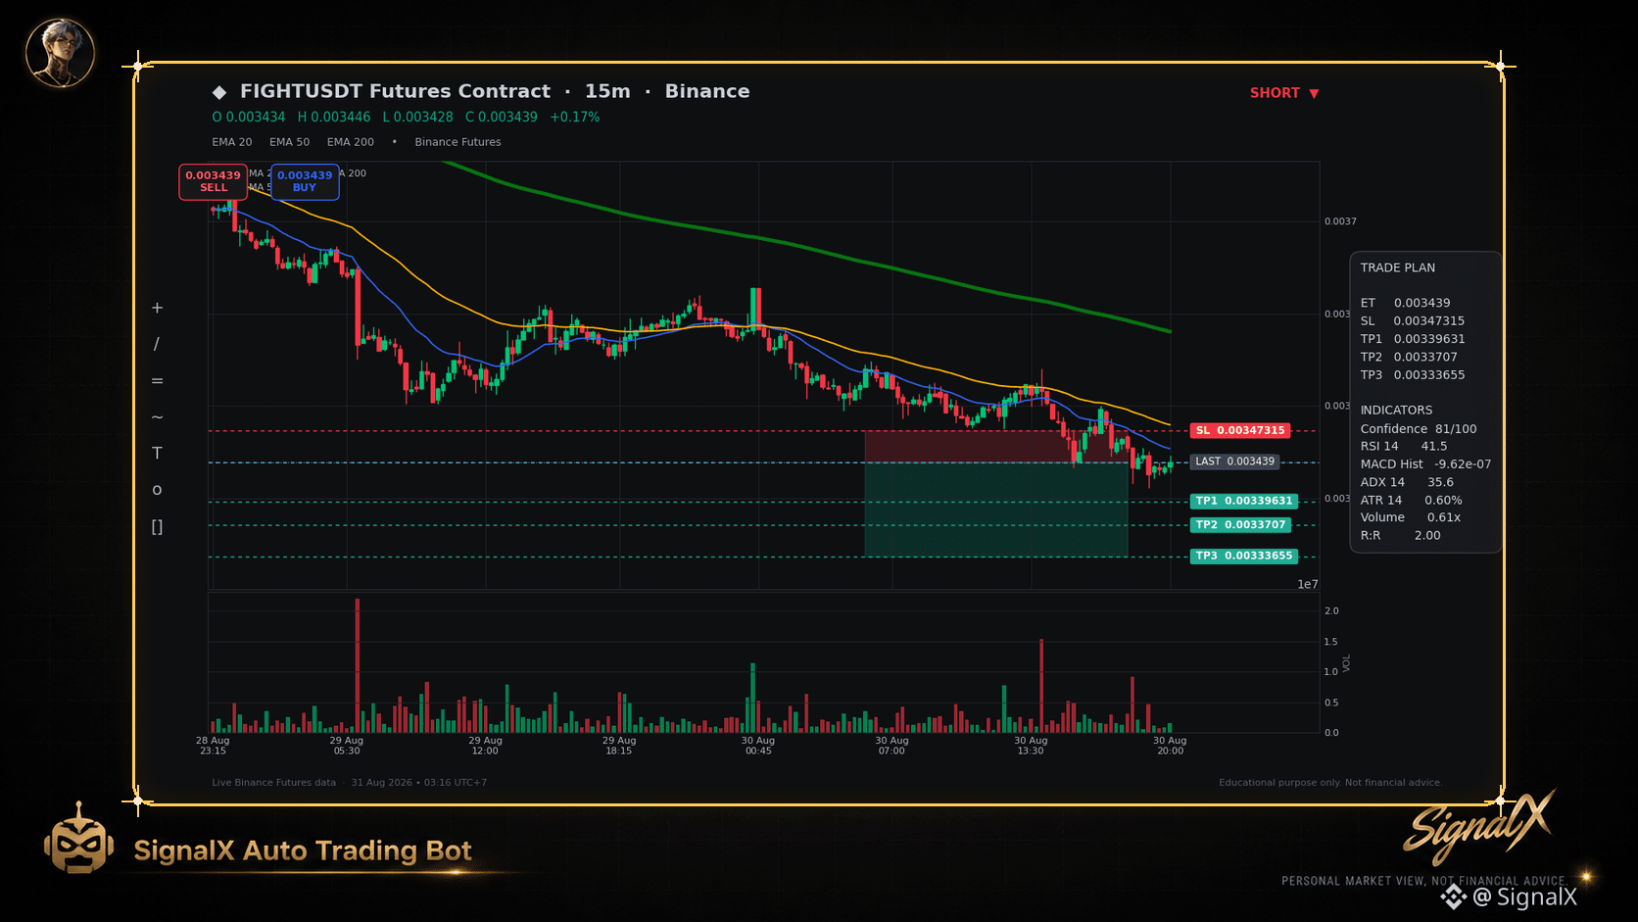Click the SignalX script logo
The image size is (1638, 922).
(x=1479, y=826)
